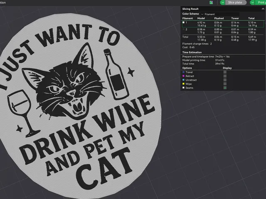Click the Unretract option label
266x199 pixels.
(191, 80)
